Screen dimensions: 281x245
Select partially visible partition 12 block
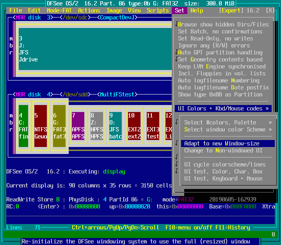(169, 126)
